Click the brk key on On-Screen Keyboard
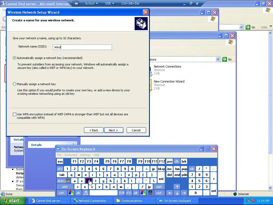 click(184, 161)
